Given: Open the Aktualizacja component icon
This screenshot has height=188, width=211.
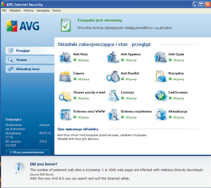Looking at the screenshot, I should pyautogui.click(x=160, y=114).
